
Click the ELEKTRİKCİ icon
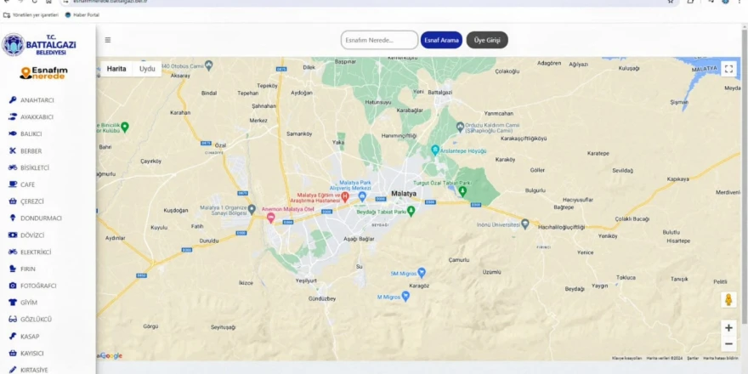point(13,252)
